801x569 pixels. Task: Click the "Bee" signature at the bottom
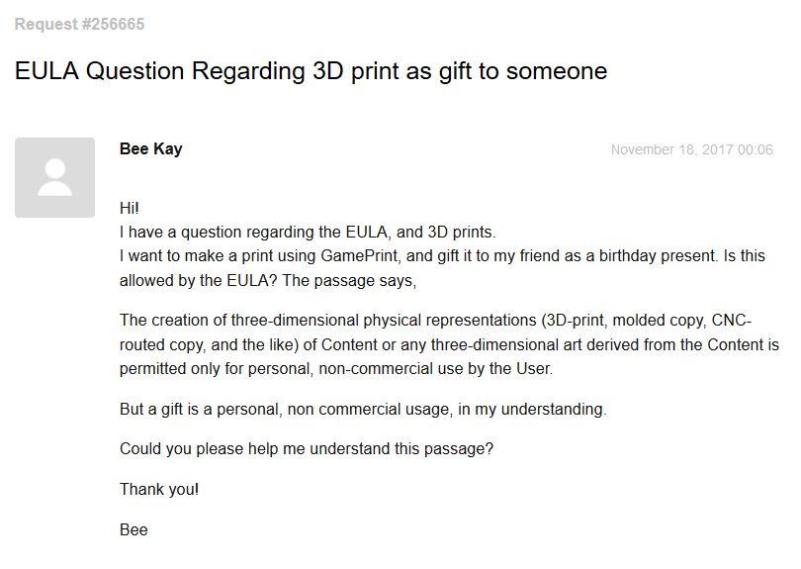coord(133,530)
